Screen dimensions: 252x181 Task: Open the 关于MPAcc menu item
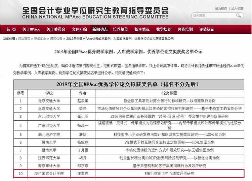click(x=31, y=29)
